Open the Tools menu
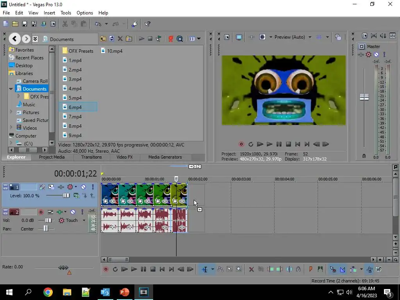This screenshot has height=300, width=400. pos(66,13)
